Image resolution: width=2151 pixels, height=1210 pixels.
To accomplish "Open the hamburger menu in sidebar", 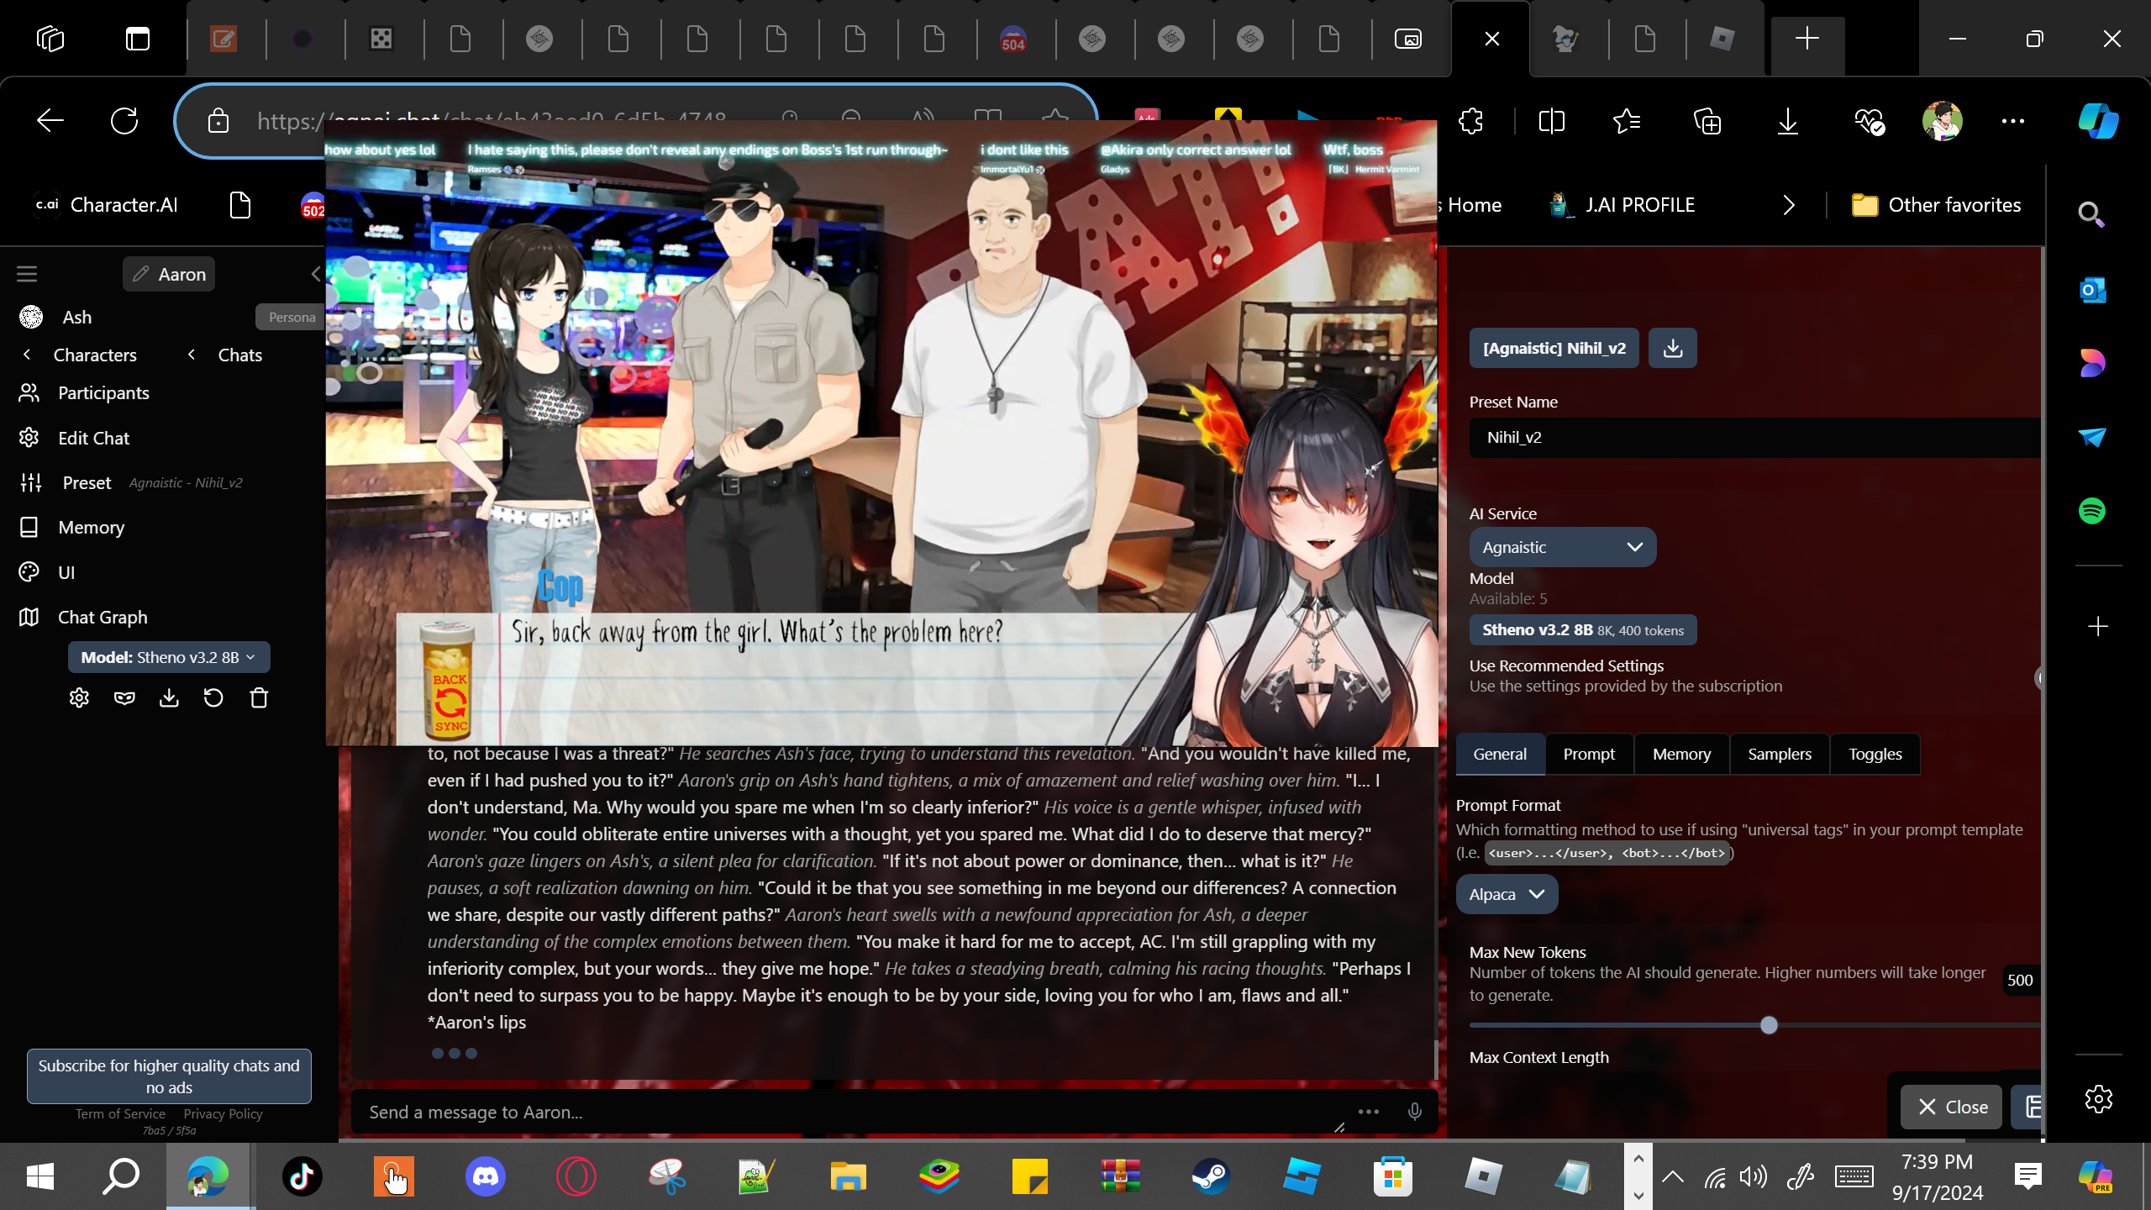I will click(27, 274).
